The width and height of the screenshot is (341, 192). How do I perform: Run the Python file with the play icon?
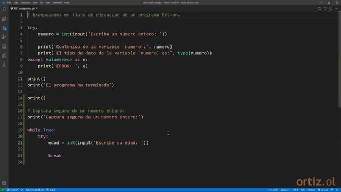coord(325,9)
